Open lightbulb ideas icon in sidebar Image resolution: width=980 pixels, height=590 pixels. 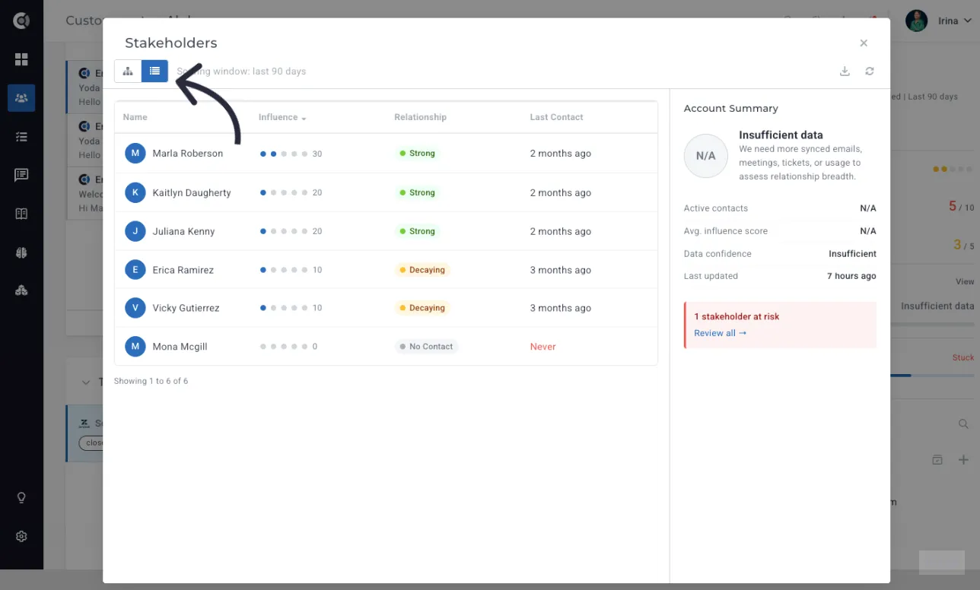(x=21, y=498)
